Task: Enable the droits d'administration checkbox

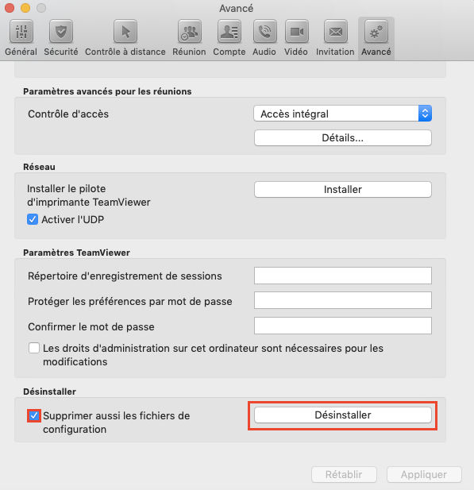Action: tap(34, 348)
